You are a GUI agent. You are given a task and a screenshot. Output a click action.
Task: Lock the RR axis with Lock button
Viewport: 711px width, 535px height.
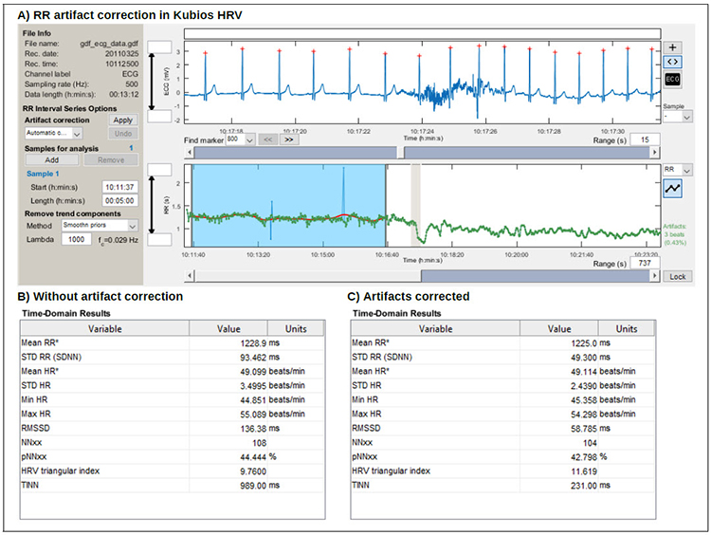tap(678, 276)
